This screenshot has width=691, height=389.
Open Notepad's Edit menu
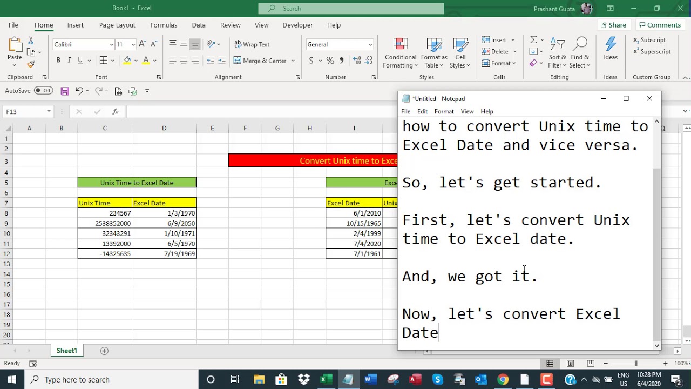click(422, 111)
